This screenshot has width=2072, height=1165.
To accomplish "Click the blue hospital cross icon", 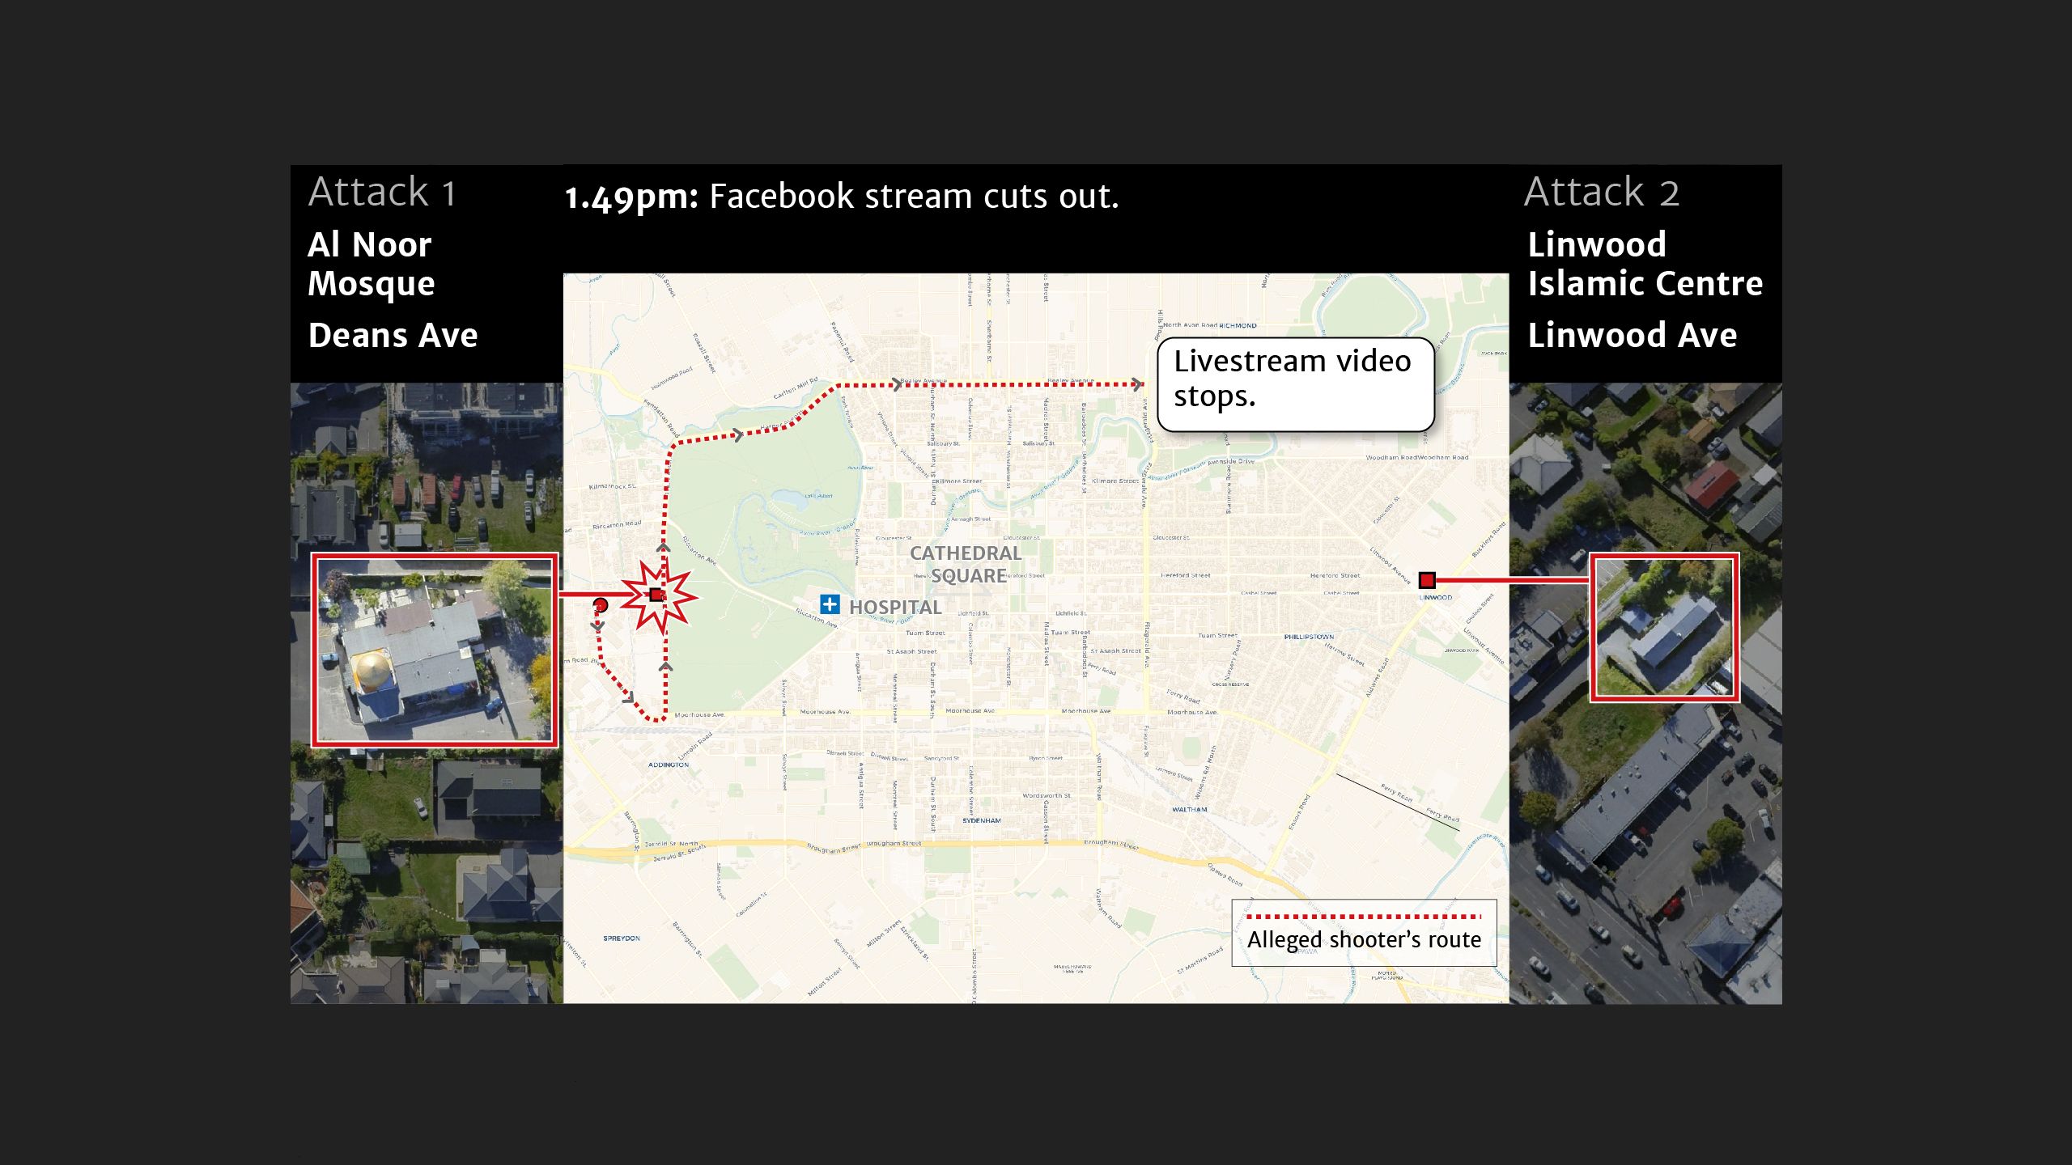I will [829, 604].
